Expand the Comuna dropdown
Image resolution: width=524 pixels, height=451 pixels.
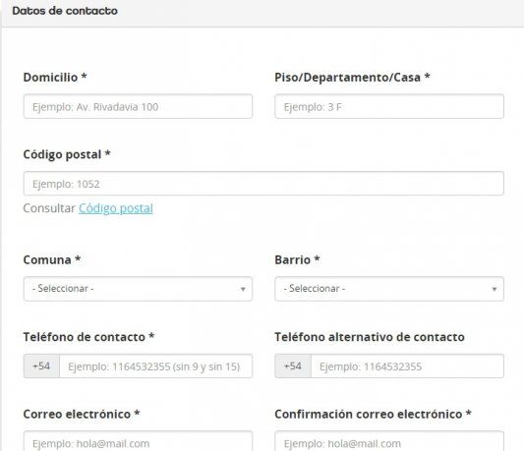pos(138,289)
